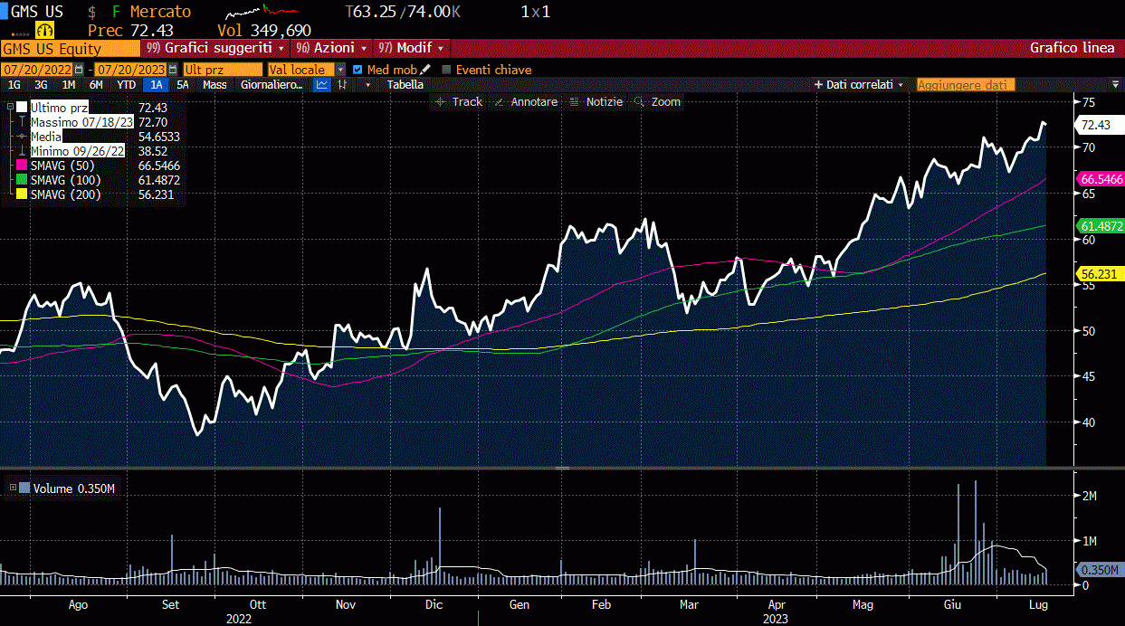Expand the Val locale currency dropdown
1125x626 pixels.
click(x=340, y=70)
